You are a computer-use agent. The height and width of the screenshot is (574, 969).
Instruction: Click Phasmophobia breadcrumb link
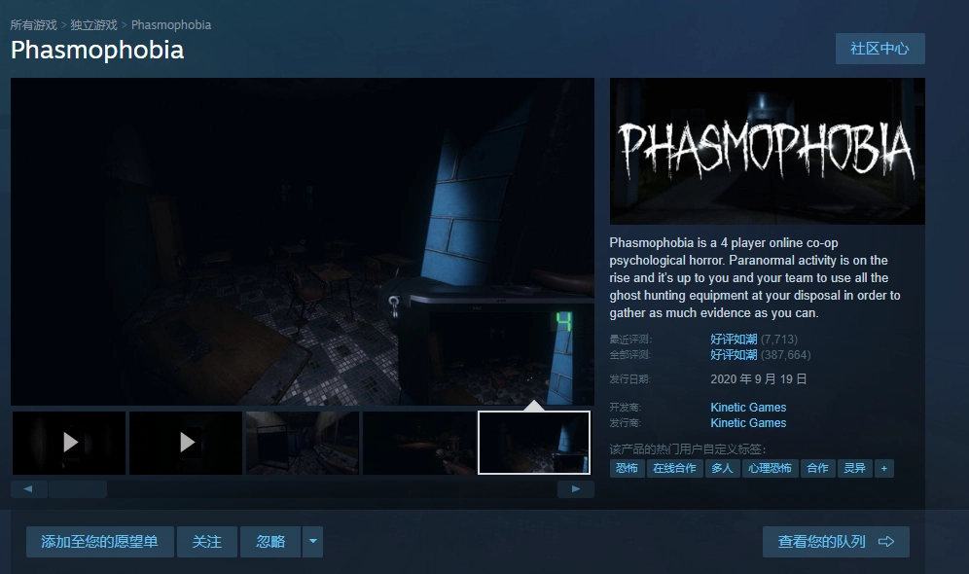[171, 24]
